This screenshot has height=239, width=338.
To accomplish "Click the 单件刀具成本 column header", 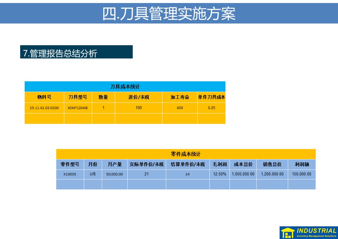I will 211,97.
